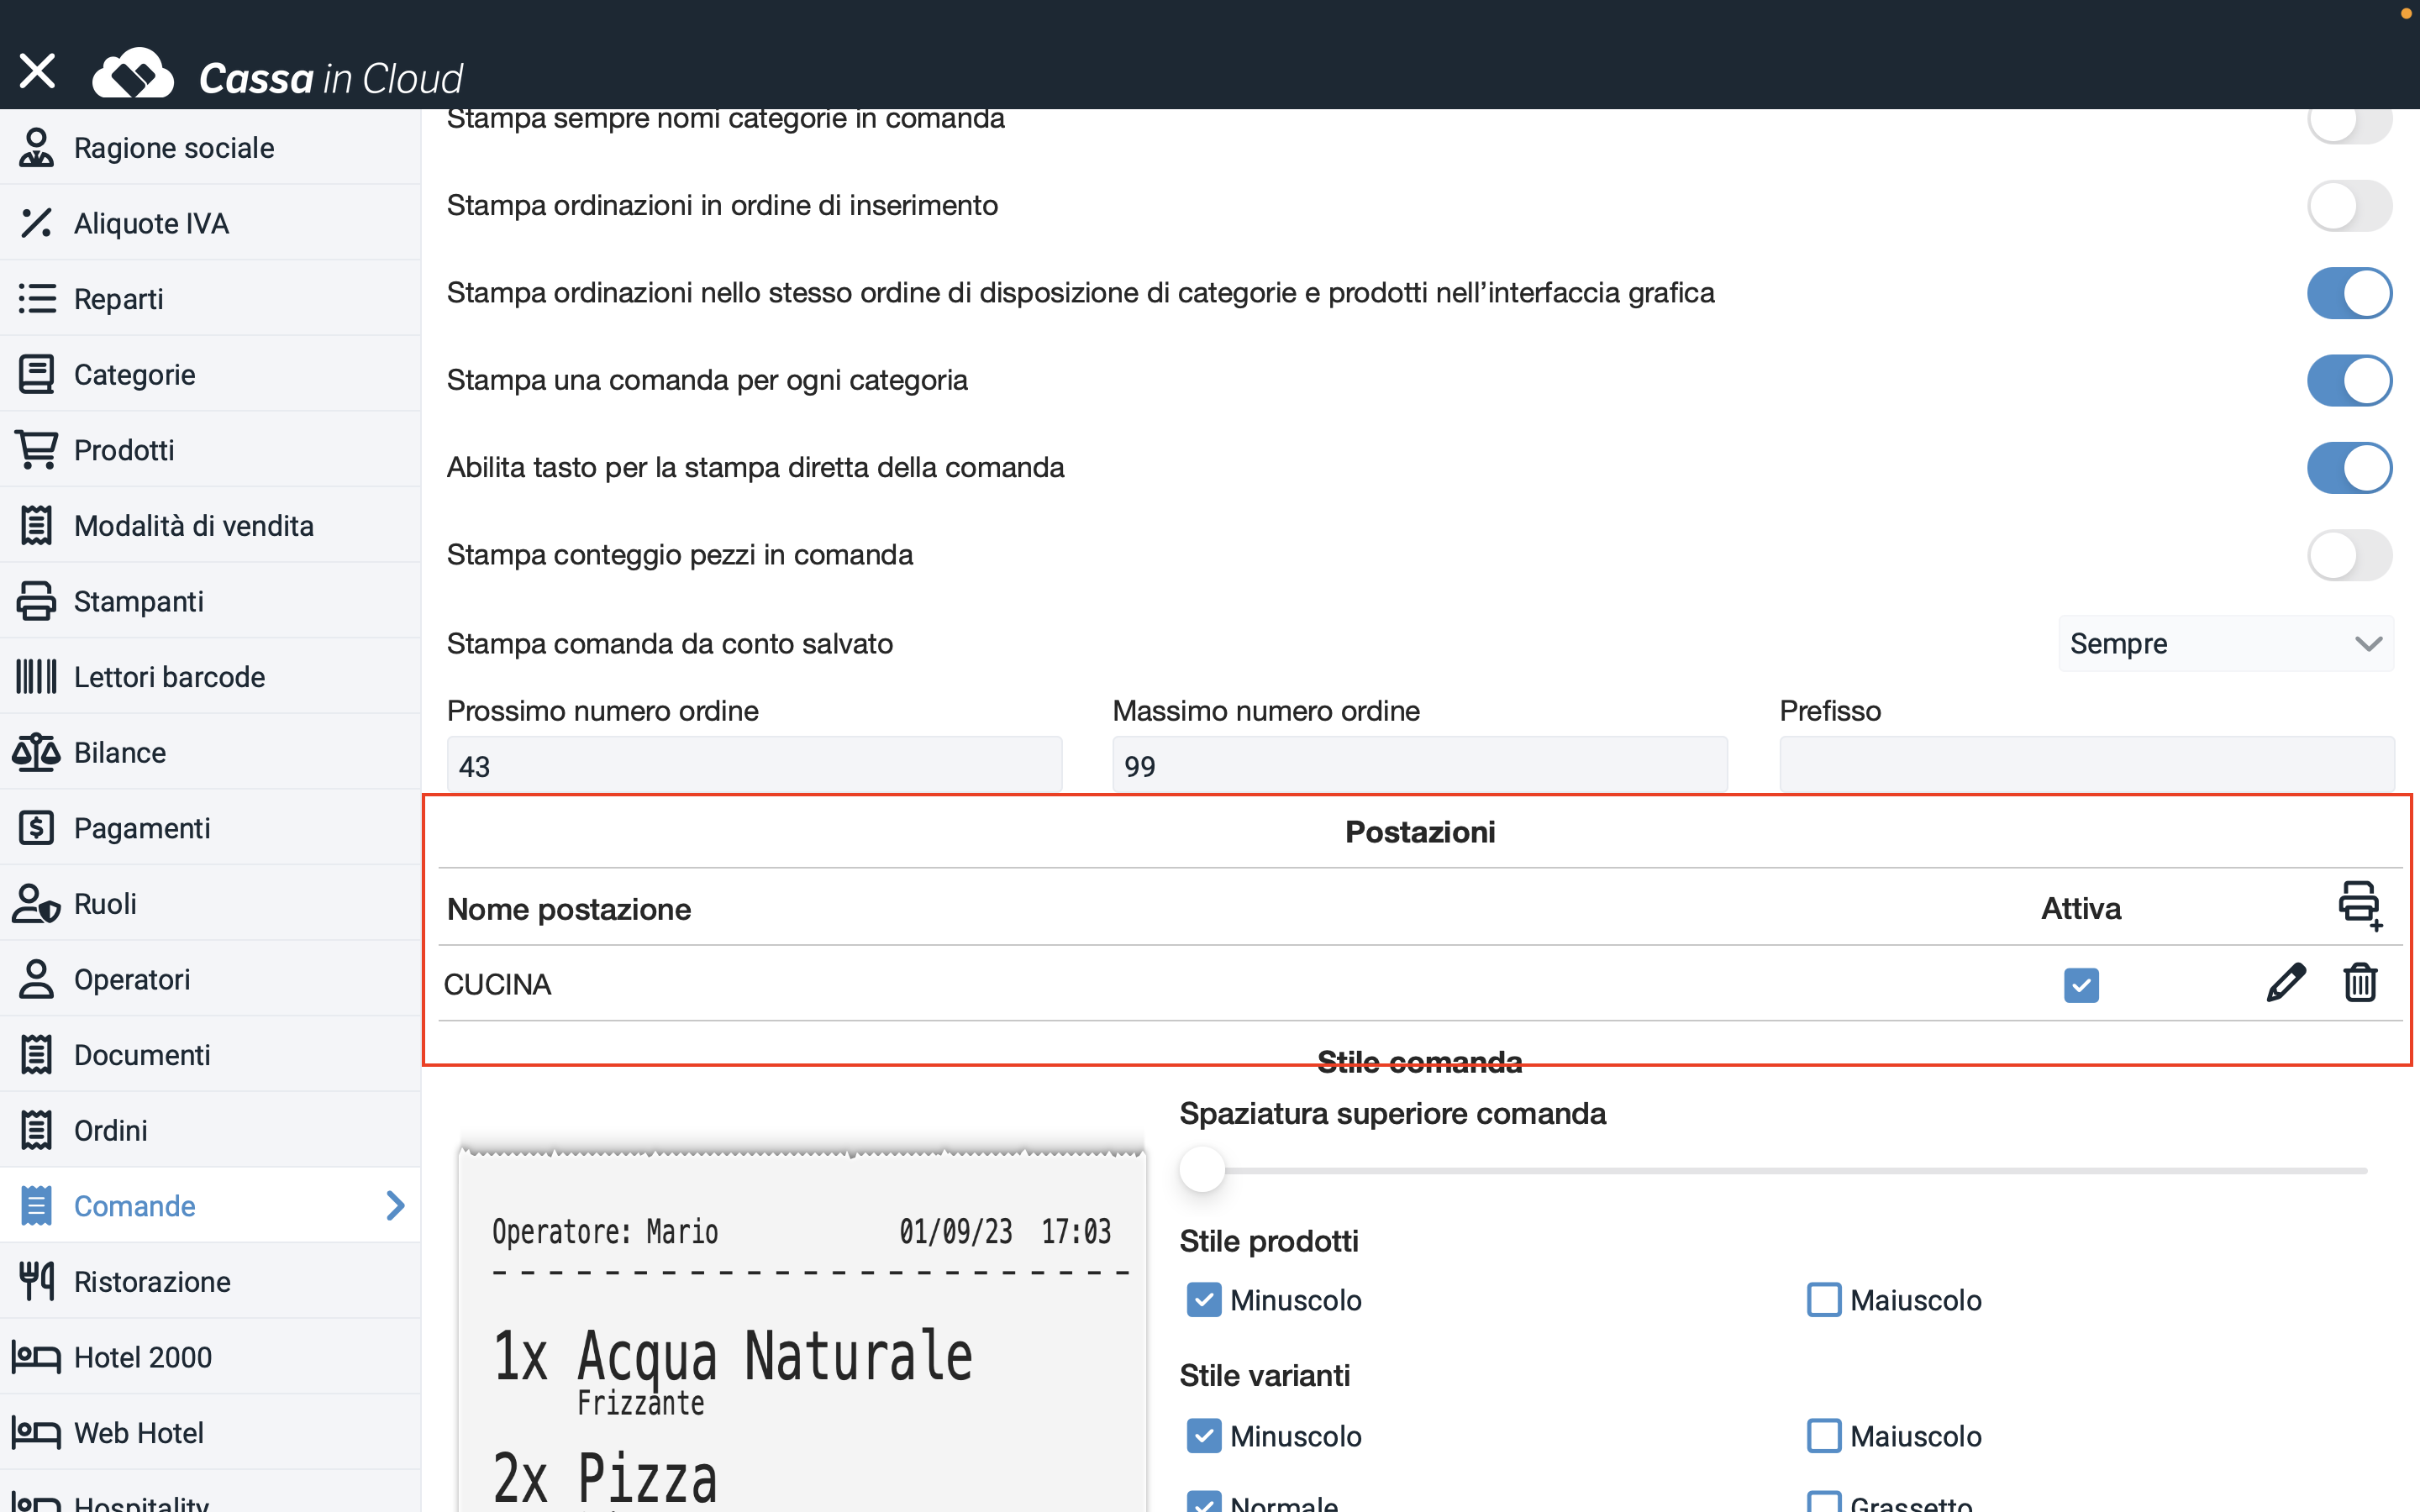Screen dimensions: 2420x1512
Task: Open Ordini menu item
Action: (210, 1130)
